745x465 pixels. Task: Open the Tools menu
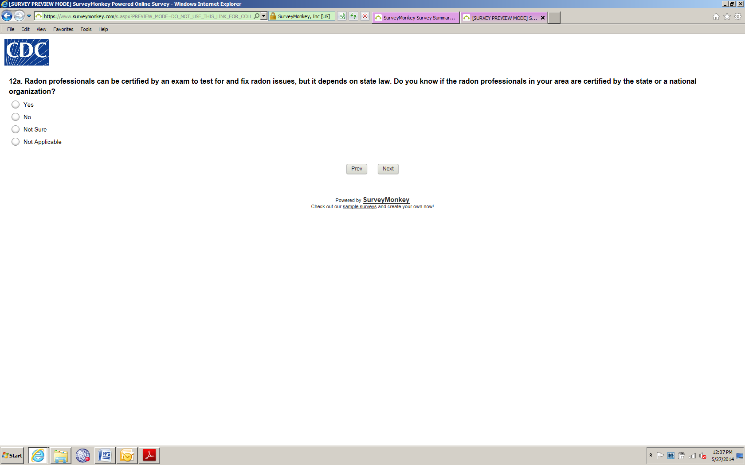coord(86,29)
